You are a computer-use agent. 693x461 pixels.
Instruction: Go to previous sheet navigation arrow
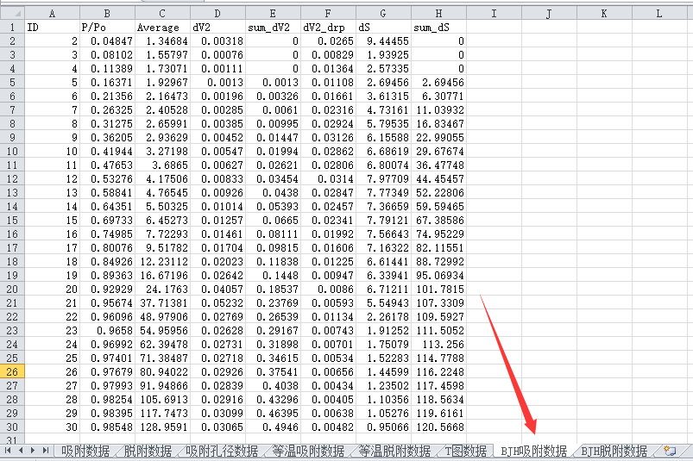click(21, 451)
